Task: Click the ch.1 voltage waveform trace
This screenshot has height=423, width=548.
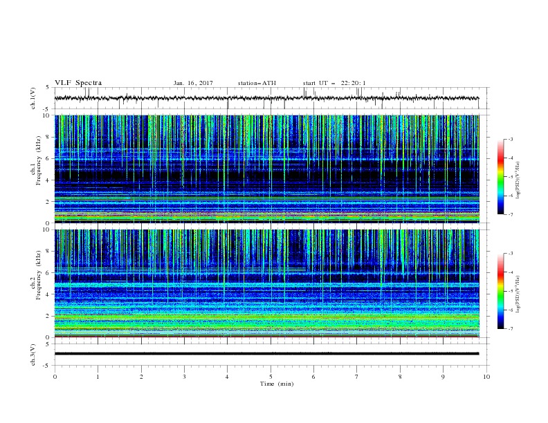Action: (x=266, y=98)
